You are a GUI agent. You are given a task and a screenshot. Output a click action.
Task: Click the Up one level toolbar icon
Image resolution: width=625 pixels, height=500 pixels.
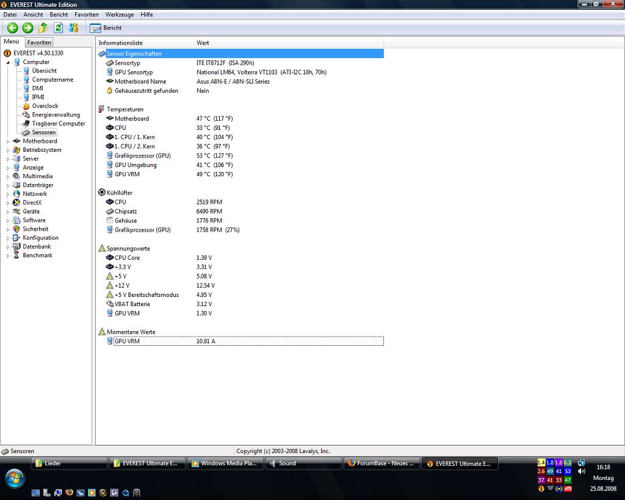pyautogui.click(x=43, y=28)
